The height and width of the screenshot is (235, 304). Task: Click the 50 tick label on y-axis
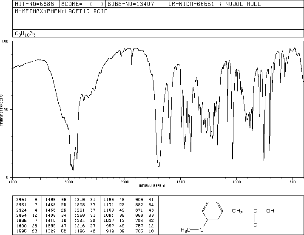[6, 109]
